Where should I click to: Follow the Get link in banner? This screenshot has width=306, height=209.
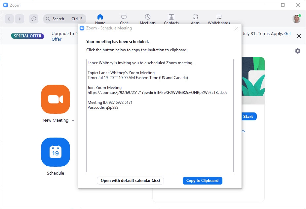coord(287,34)
